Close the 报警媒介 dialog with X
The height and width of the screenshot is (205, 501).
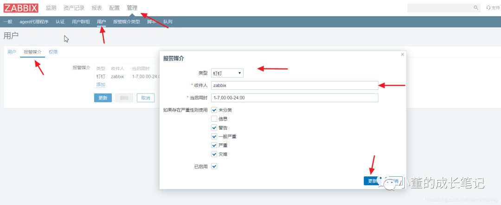coord(402,55)
